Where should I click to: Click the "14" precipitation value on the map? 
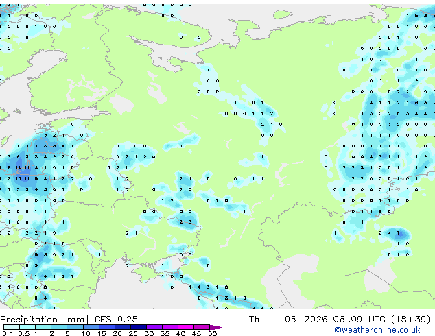pos(18,168)
